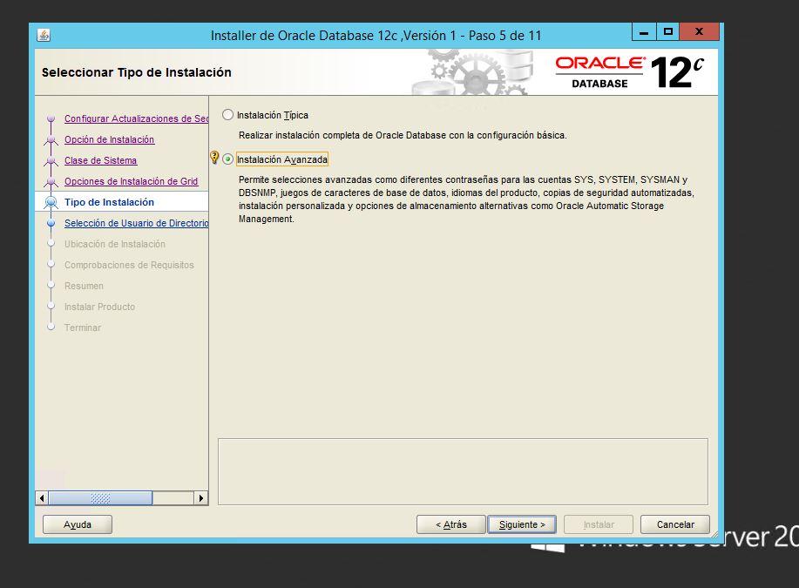Click the 'Seleccionar Tipo de Instalación' heading

tap(137, 72)
